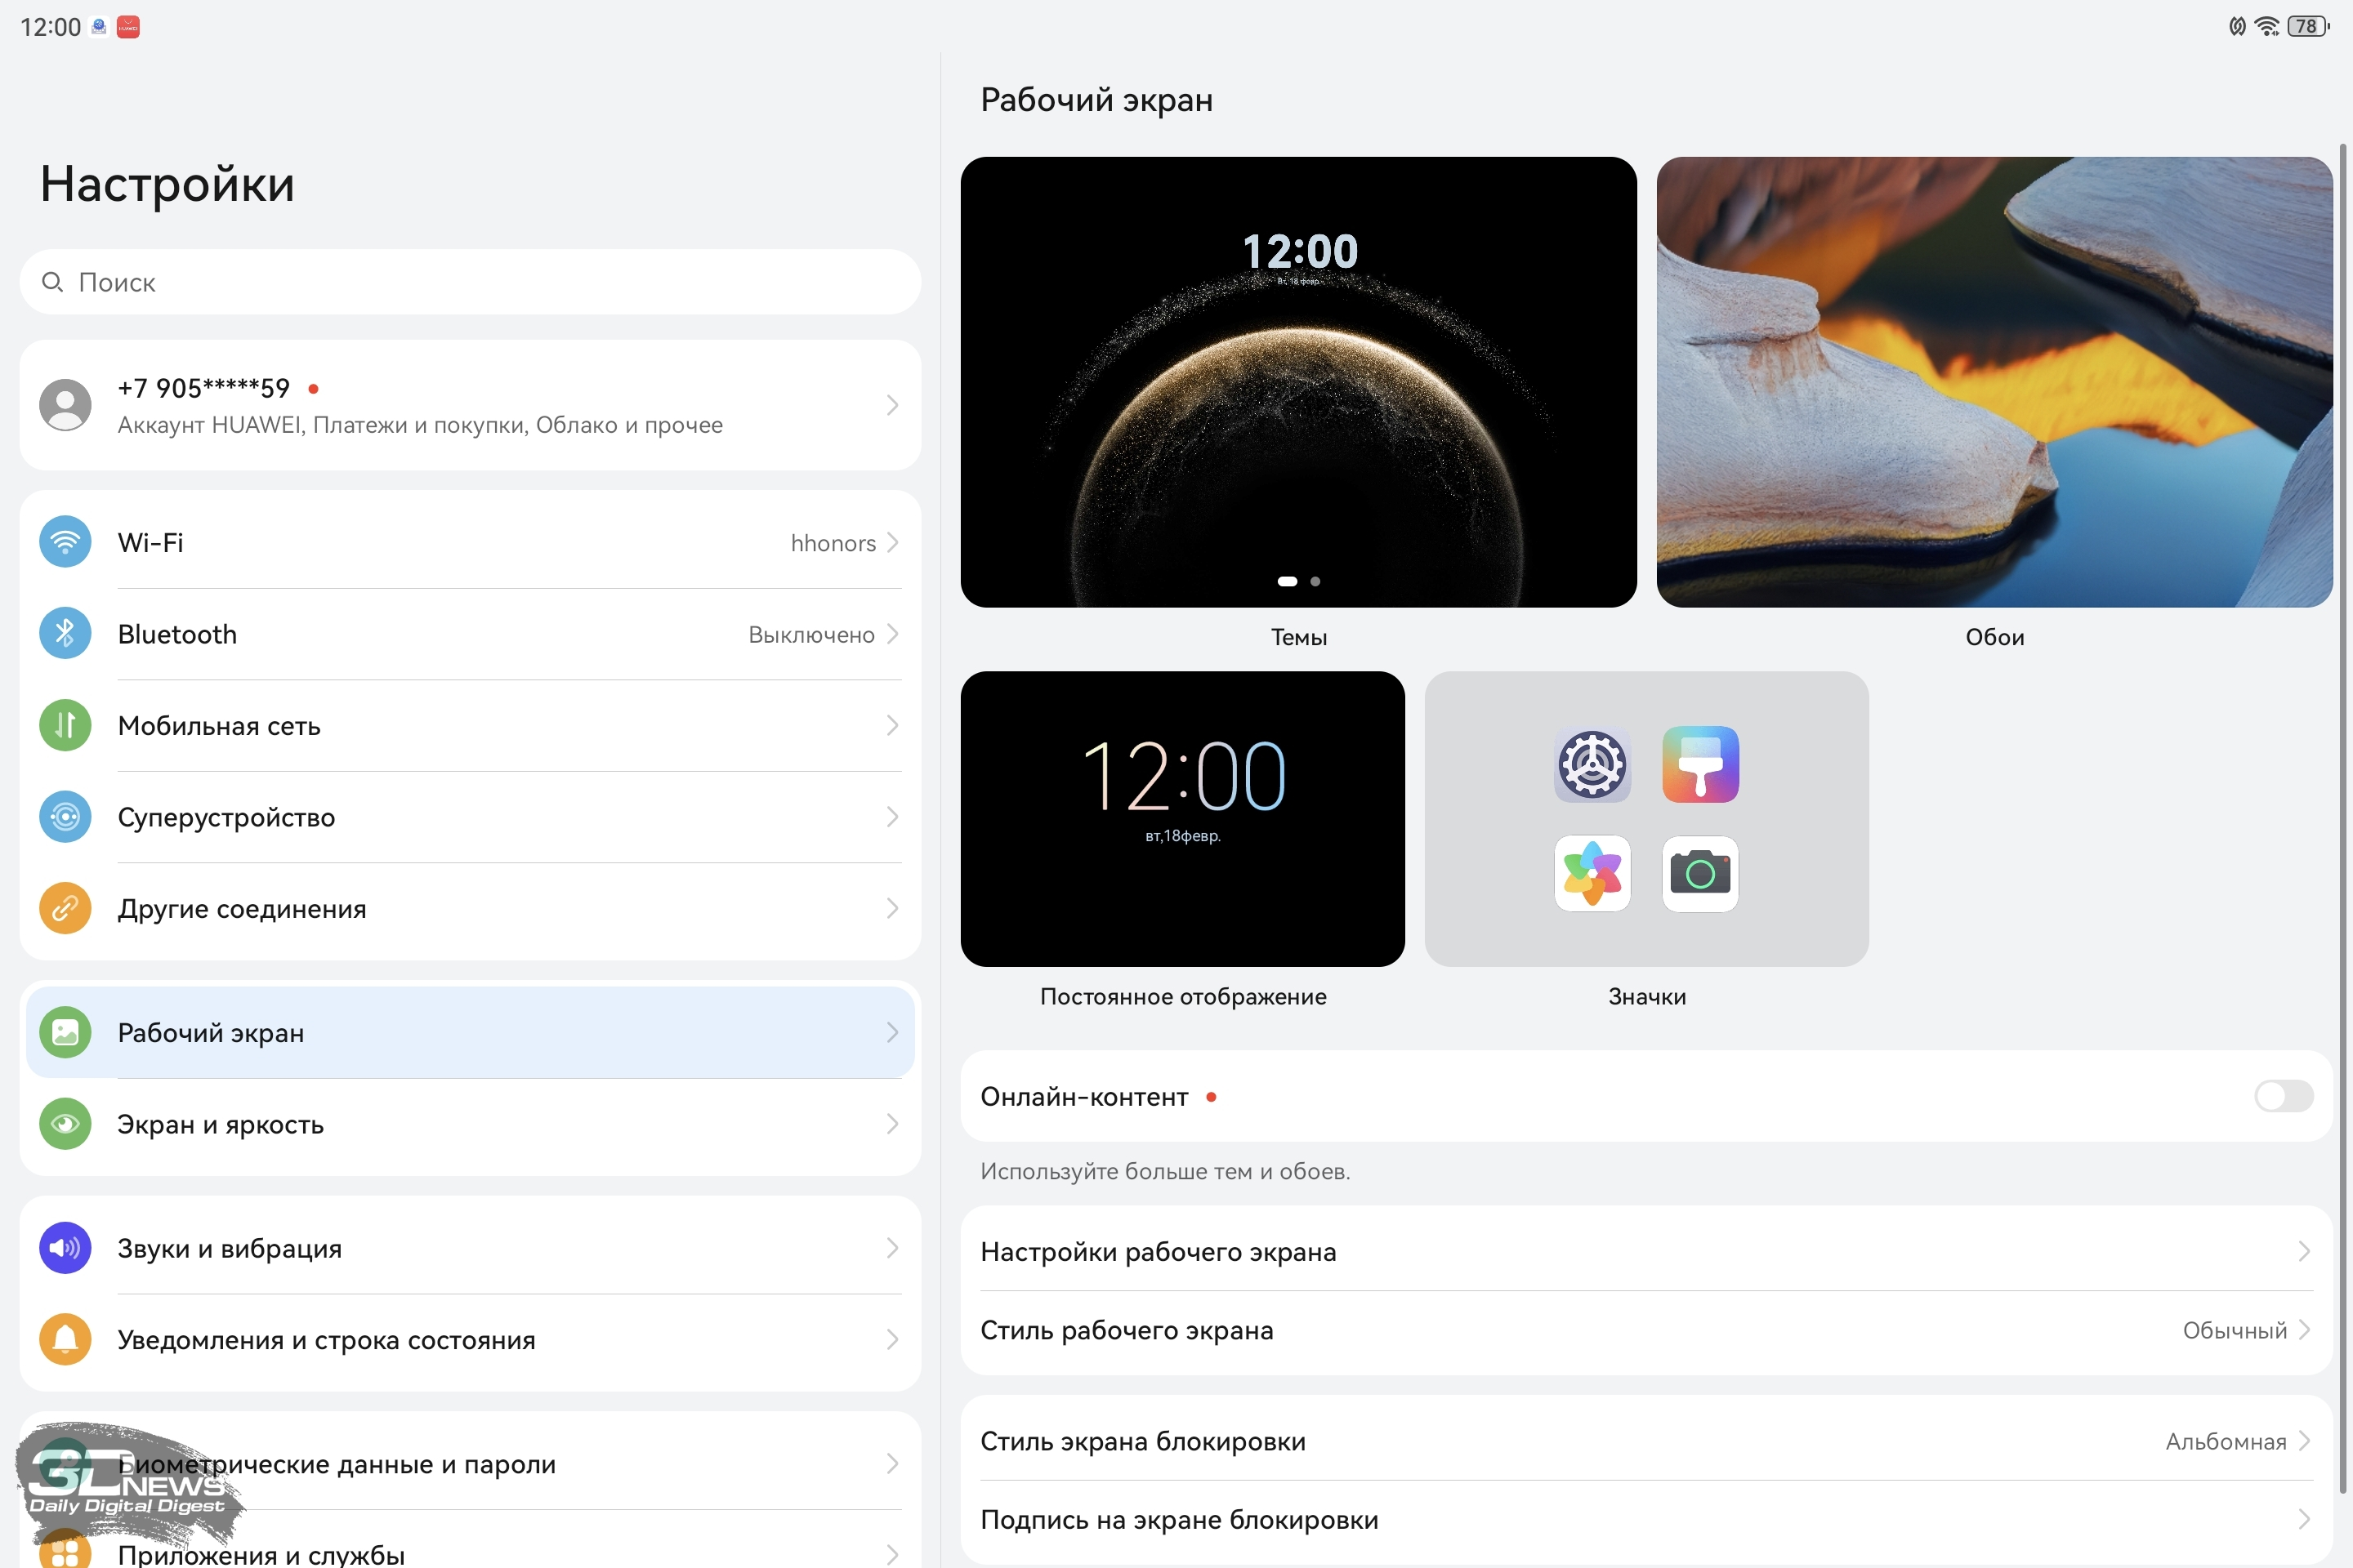
Task: Open the HUAWEI account row +7 905*****59
Action: click(x=471, y=405)
